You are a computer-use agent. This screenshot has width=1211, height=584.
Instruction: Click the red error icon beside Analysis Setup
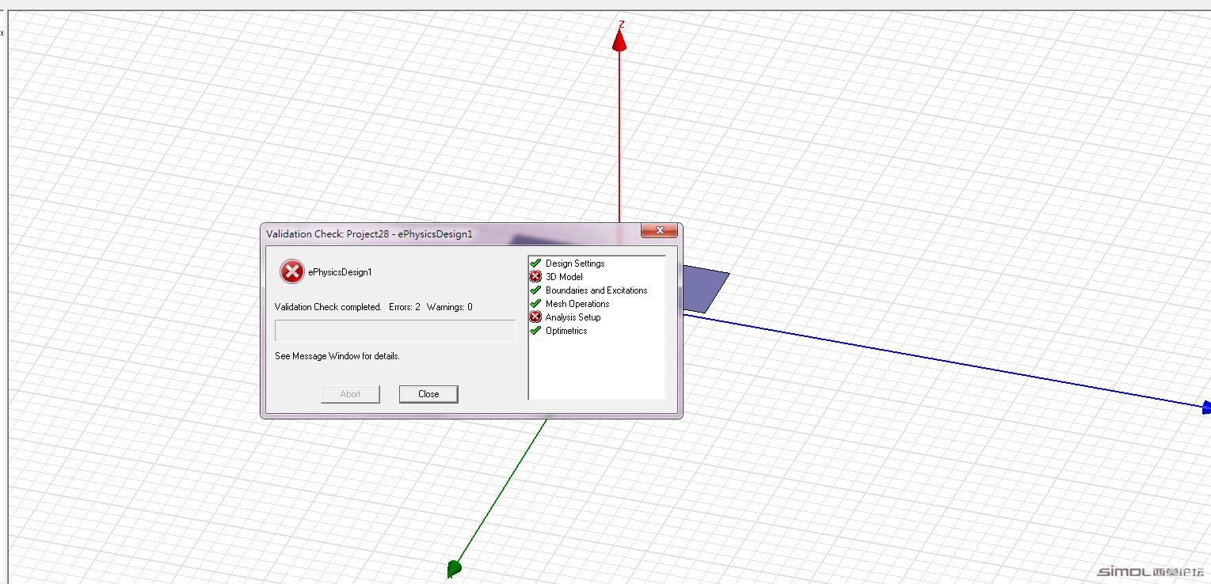(x=535, y=317)
